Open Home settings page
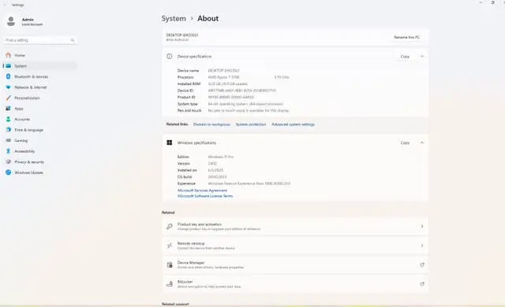The image size is (505, 307). click(x=40, y=55)
